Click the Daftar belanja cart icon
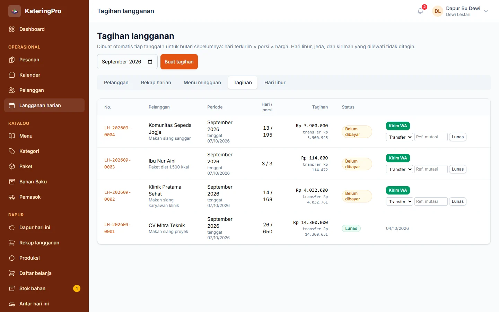 click(12, 273)
